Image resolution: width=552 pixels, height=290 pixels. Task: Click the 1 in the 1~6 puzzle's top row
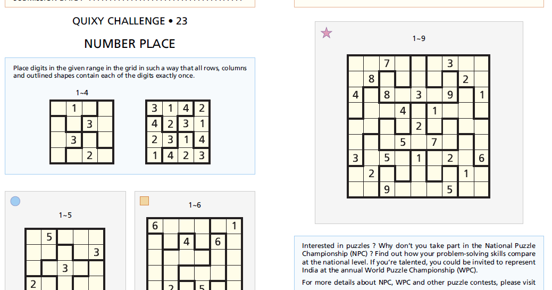[234, 226]
